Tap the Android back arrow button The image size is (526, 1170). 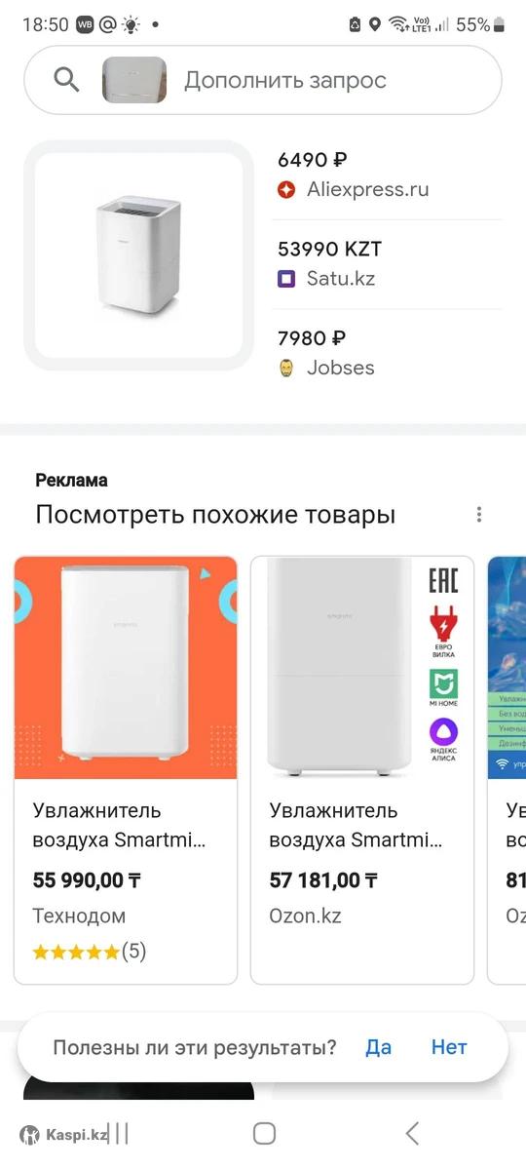click(412, 1133)
